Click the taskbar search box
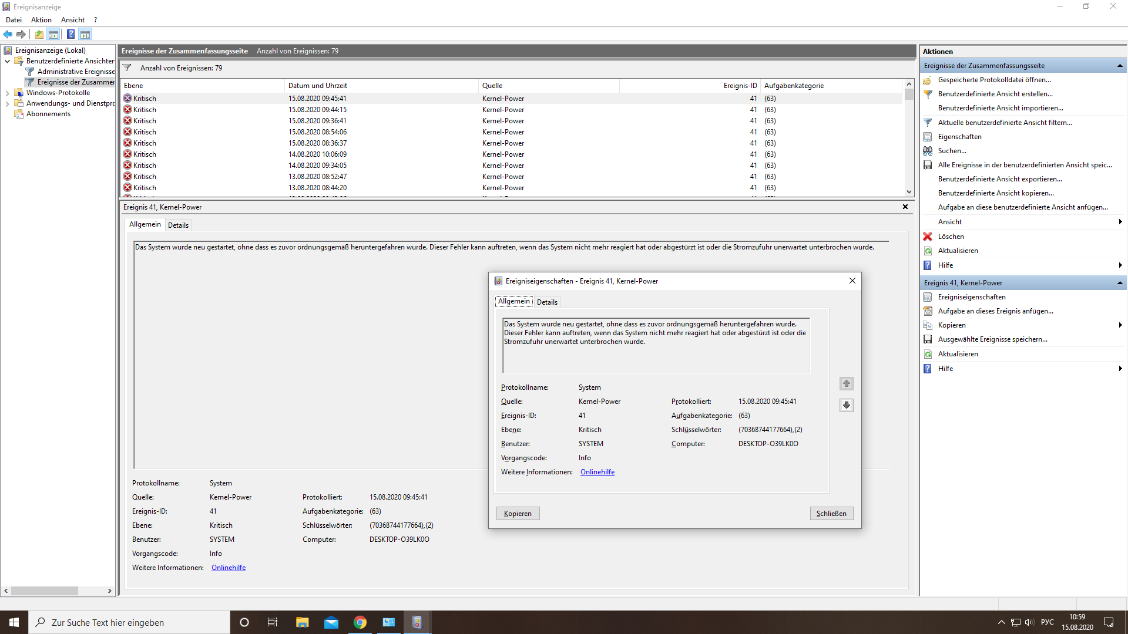The height and width of the screenshot is (634, 1128). [129, 622]
